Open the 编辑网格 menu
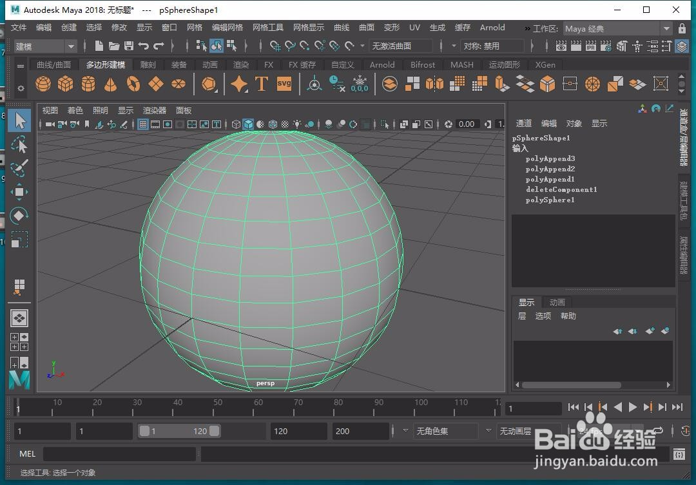The height and width of the screenshot is (485, 696). (x=227, y=28)
